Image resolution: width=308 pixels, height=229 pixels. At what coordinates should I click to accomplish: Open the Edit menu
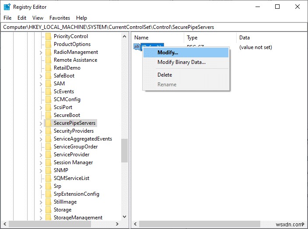22,18
